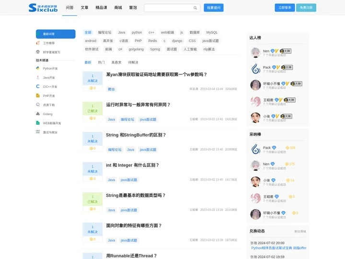This screenshot has width=345, height=259.
Task: Click the 未解决 status box of String 和StringBuffer
Action: 92,139
